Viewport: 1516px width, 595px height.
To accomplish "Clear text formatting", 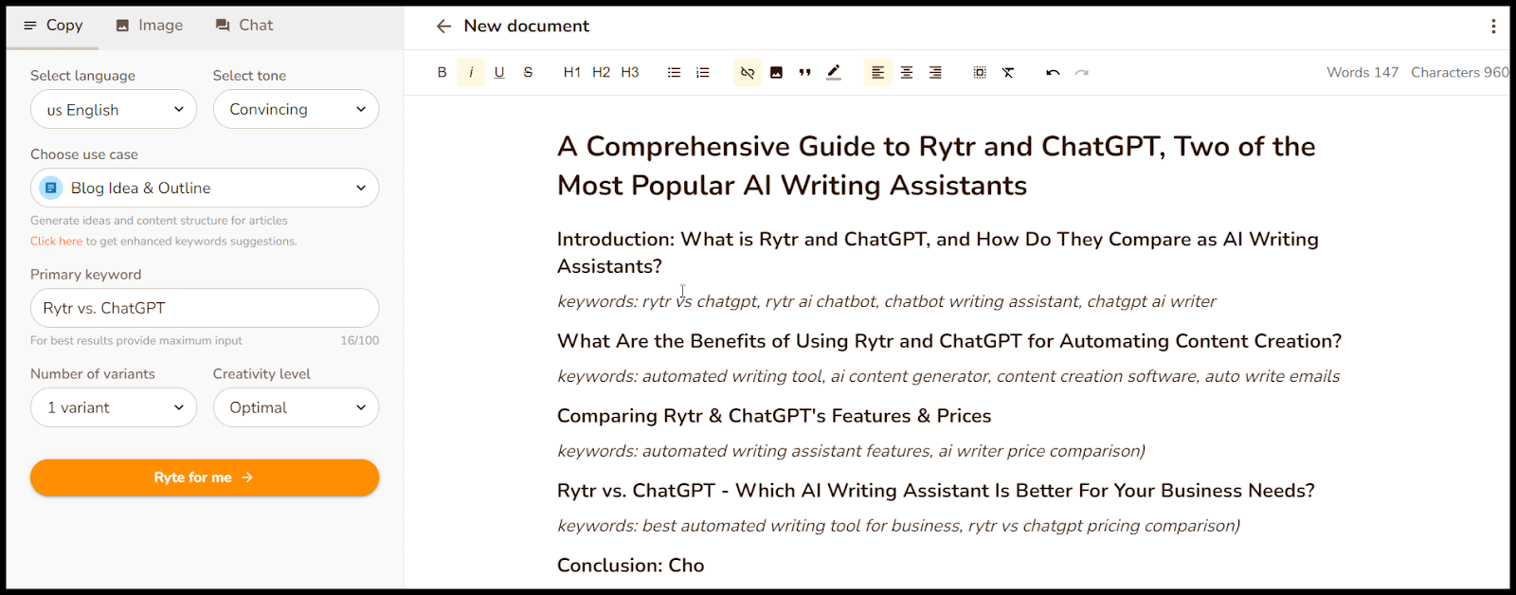I will [x=1008, y=73].
